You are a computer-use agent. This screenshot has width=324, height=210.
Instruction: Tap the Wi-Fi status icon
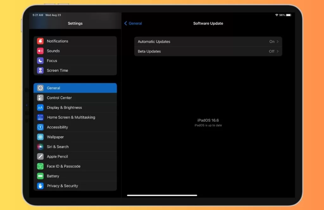coord(277,15)
